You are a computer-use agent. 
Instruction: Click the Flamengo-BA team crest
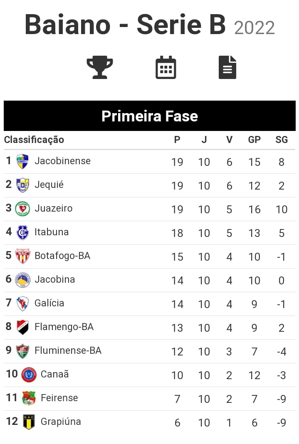(x=22, y=327)
